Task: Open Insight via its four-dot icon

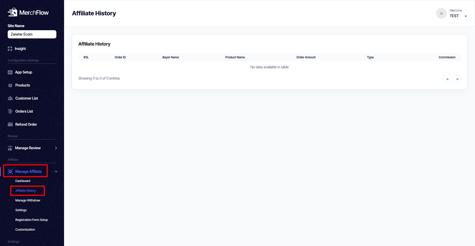Action: click(10, 49)
